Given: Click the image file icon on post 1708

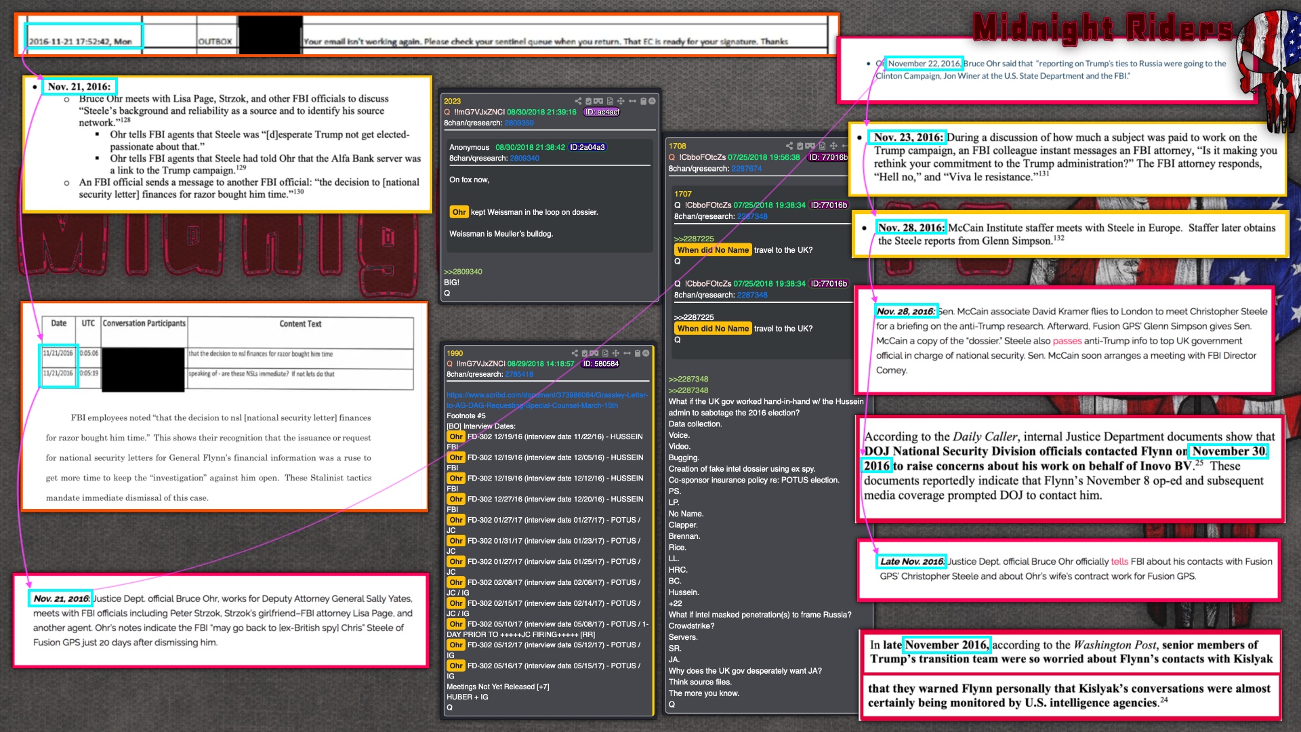Looking at the screenshot, I should click(822, 146).
